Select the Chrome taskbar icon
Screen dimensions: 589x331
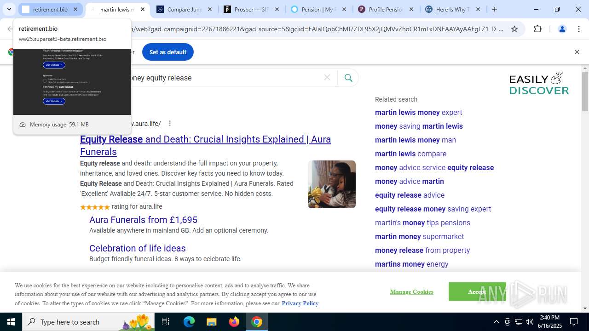pos(257,322)
